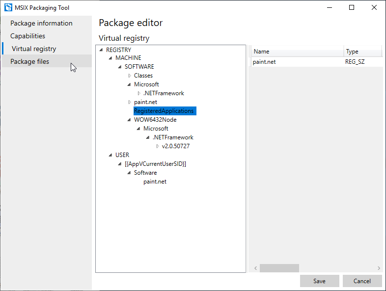Expand the v2.0.50727 key

click(x=158, y=146)
